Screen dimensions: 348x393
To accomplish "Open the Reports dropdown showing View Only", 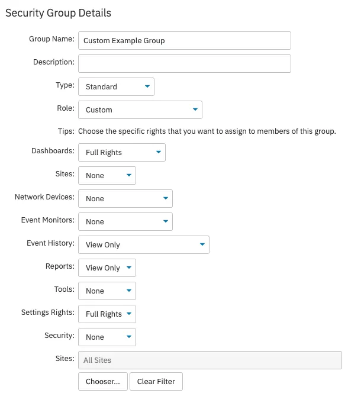I will click(x=107, y=268).
